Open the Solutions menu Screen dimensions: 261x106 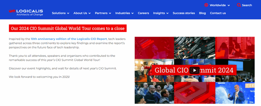click(x=59, y=13)
